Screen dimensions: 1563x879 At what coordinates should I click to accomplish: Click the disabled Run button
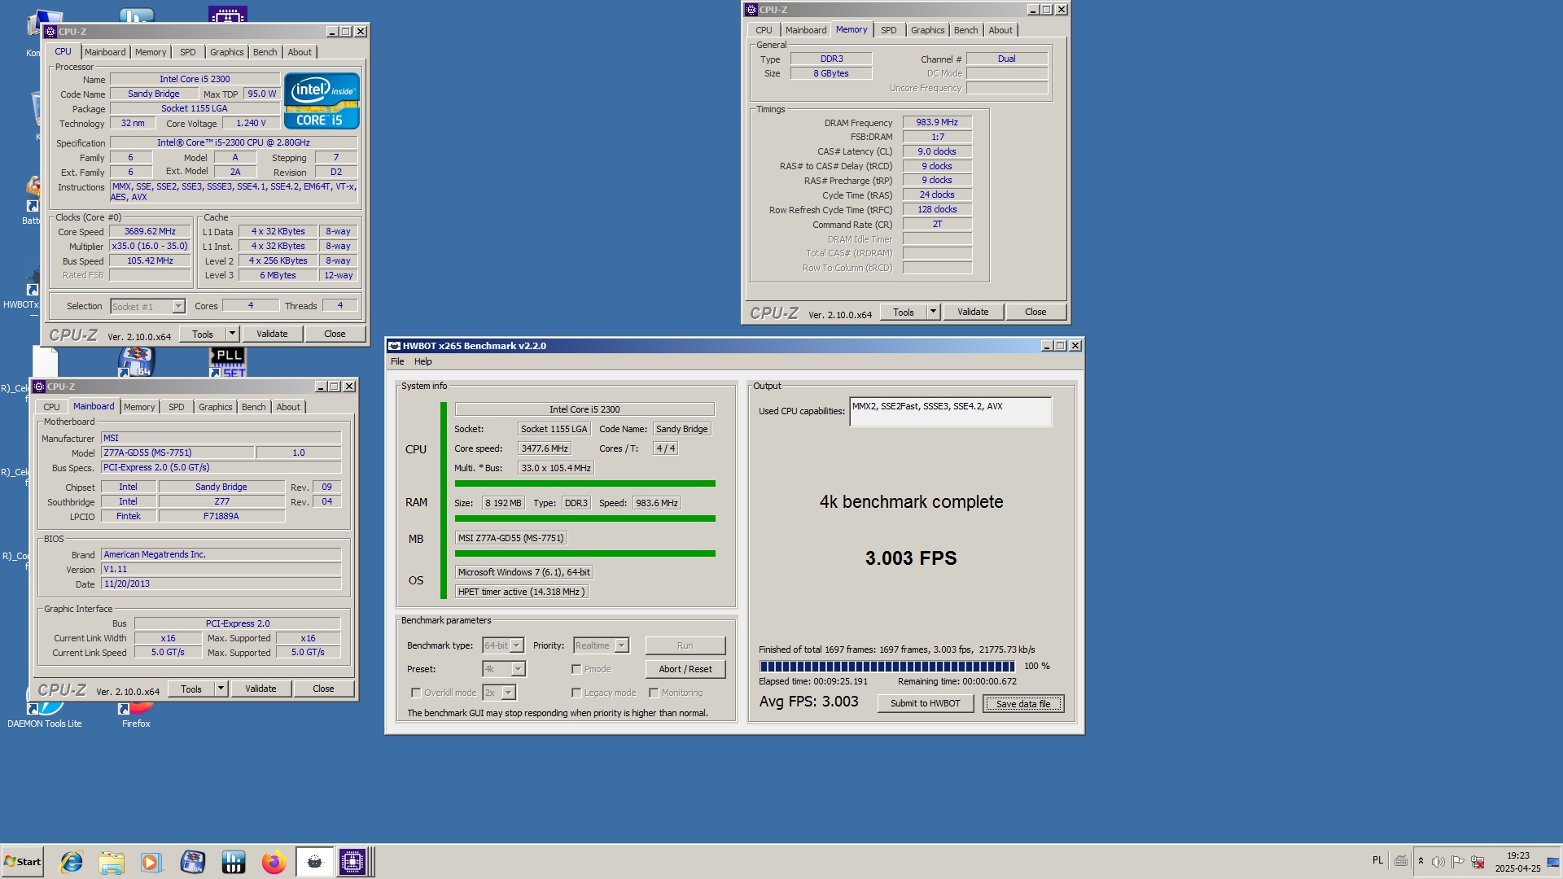click(685, 645)
